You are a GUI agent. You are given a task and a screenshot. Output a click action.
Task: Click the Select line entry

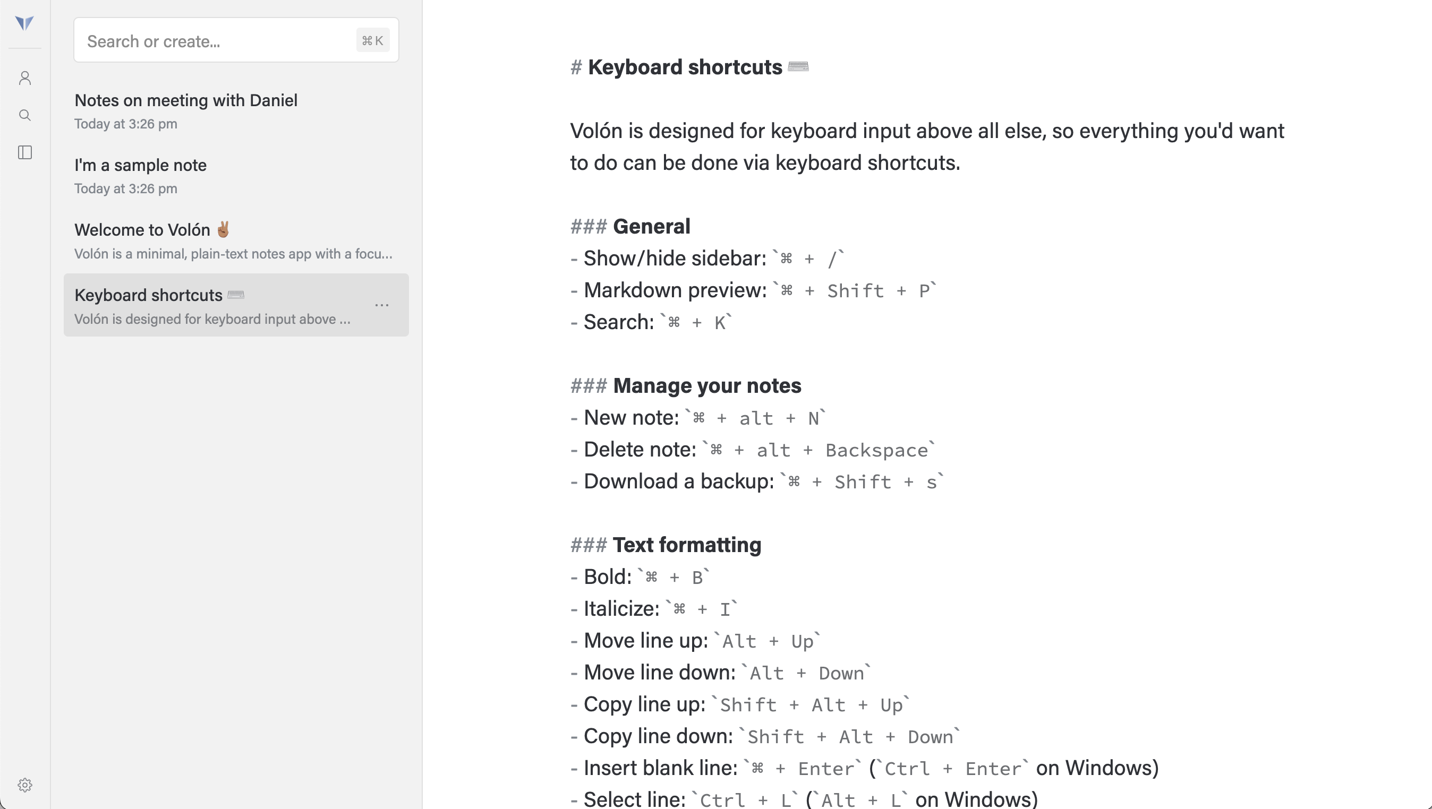[x=804, y=799]
